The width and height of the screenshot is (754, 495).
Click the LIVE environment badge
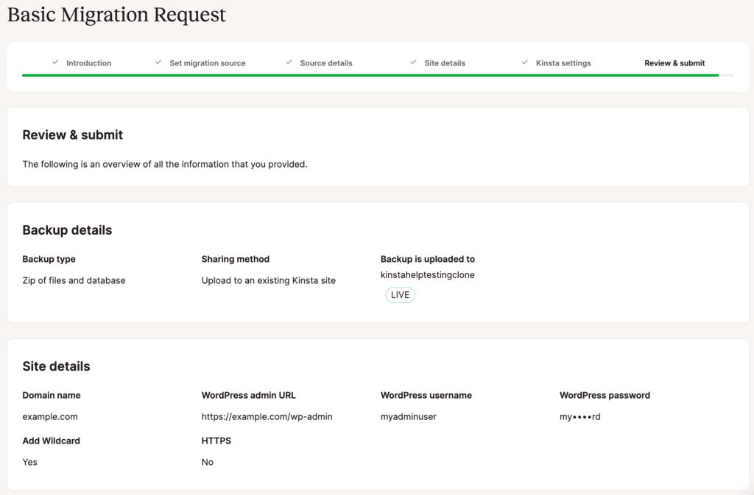pyautogui.click(x=400, y=295)
